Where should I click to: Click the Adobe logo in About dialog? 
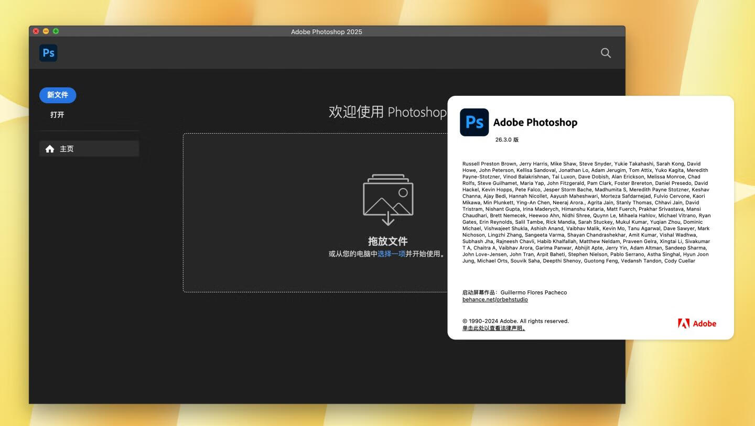tap(697, 323)
